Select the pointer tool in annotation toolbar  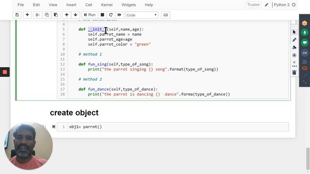(x=294, y=32)
